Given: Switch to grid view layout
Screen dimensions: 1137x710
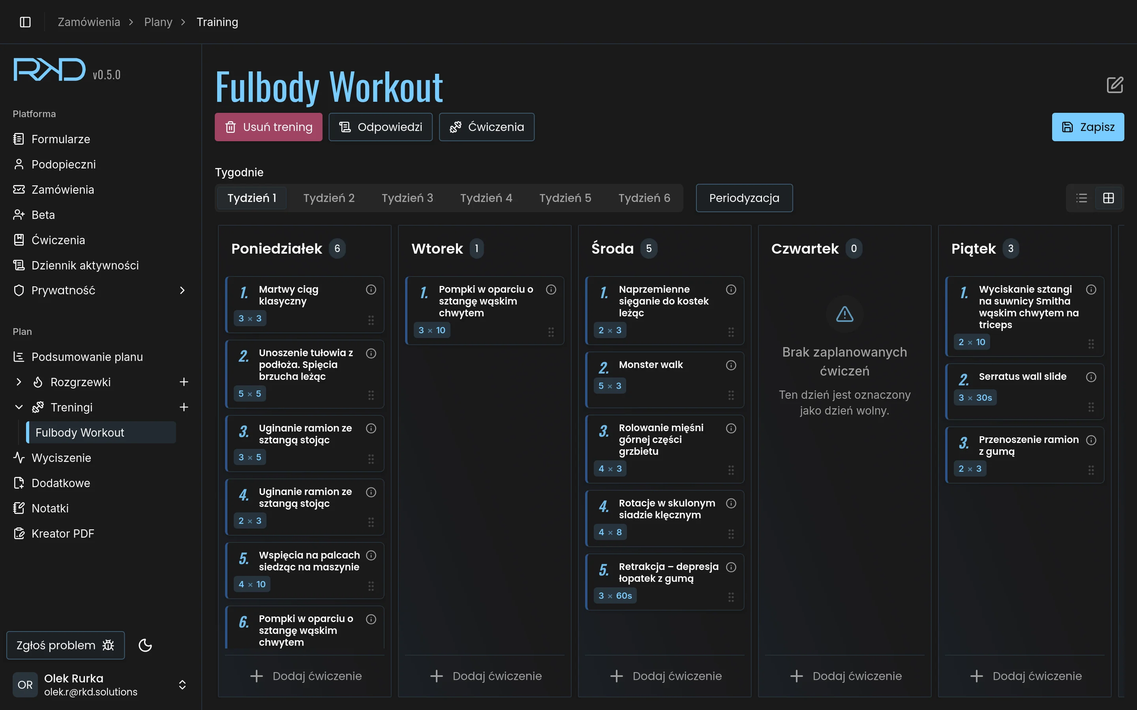Looking at the screenshot, I should [1108, 198].
